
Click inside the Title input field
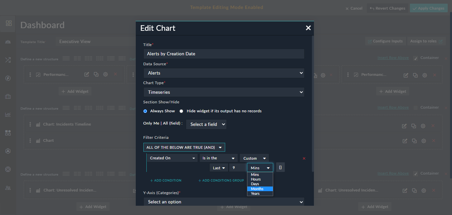pos(224,54)
